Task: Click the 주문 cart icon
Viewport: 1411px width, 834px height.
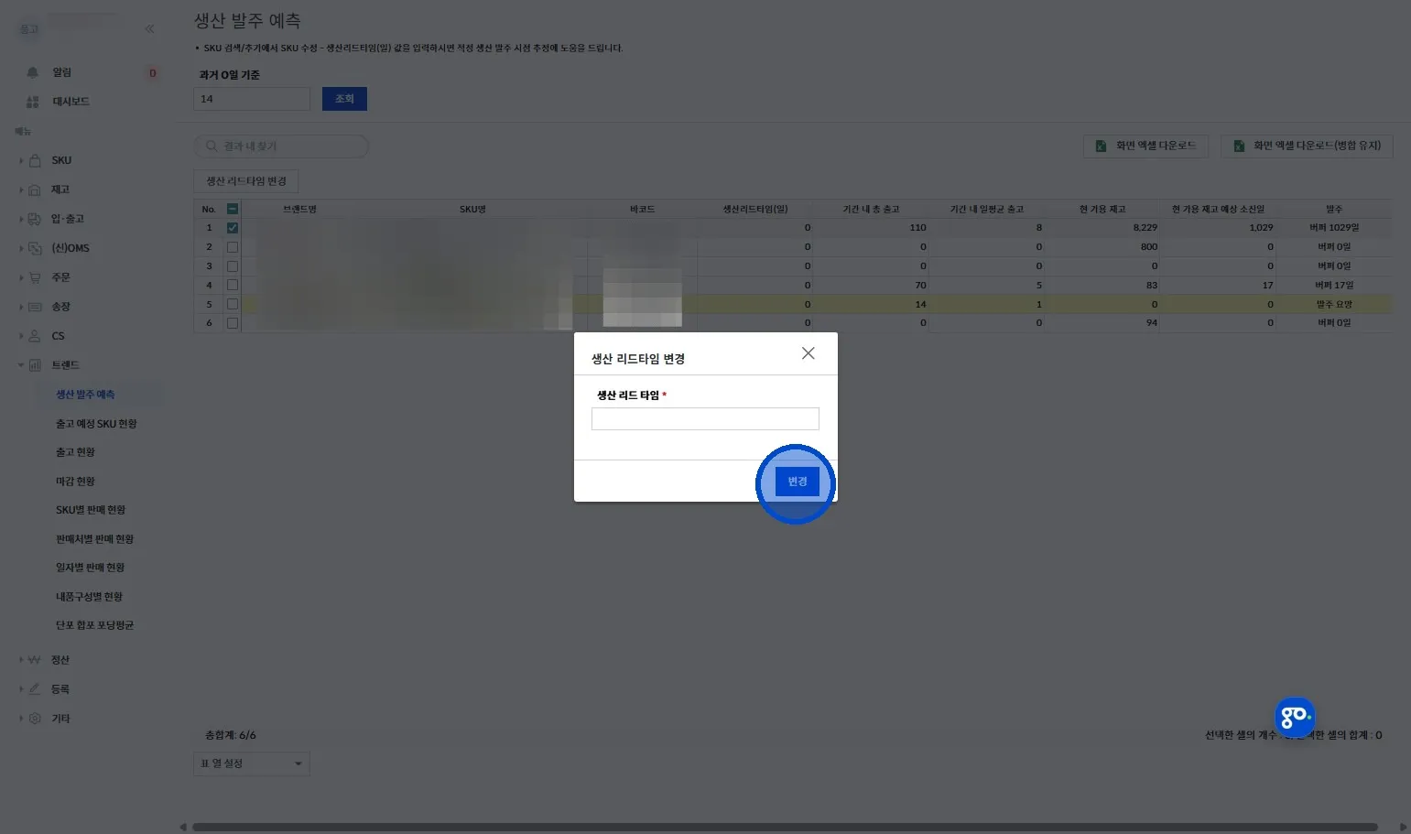Action: (35, 277)
